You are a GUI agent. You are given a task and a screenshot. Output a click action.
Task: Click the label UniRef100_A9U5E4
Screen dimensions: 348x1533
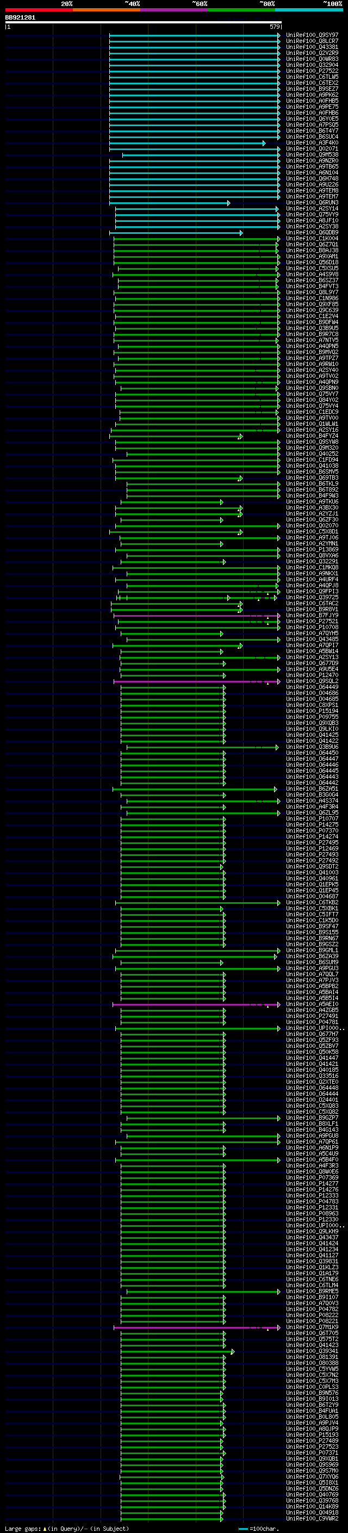(x=312, y=669)
